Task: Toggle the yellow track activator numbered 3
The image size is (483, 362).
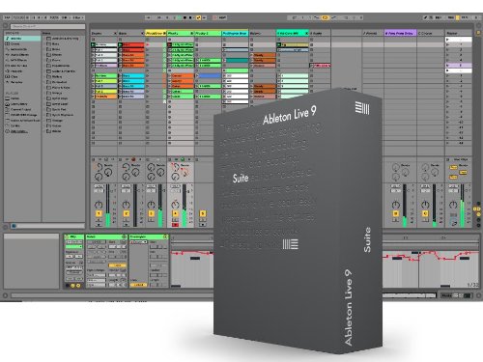Action: (x=151, y=213)
